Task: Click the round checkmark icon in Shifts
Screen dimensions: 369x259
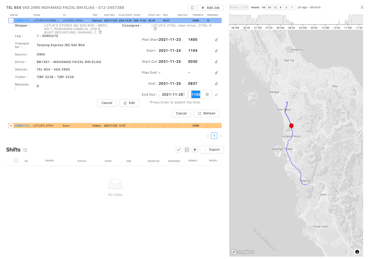Action: point(179,150)
